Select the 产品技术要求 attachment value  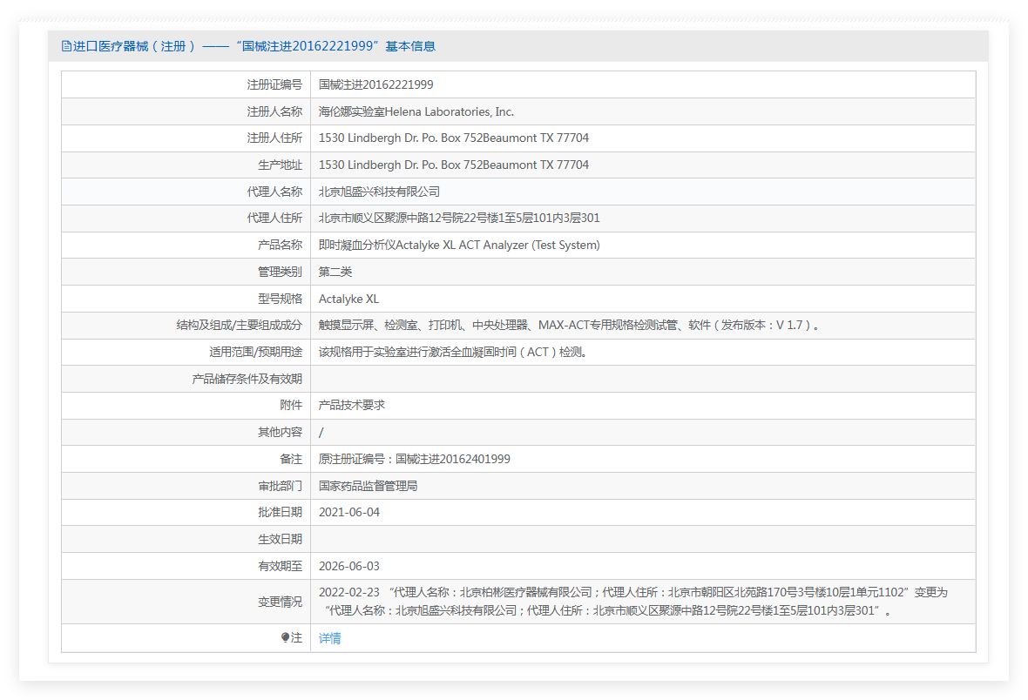click(351, 405)
